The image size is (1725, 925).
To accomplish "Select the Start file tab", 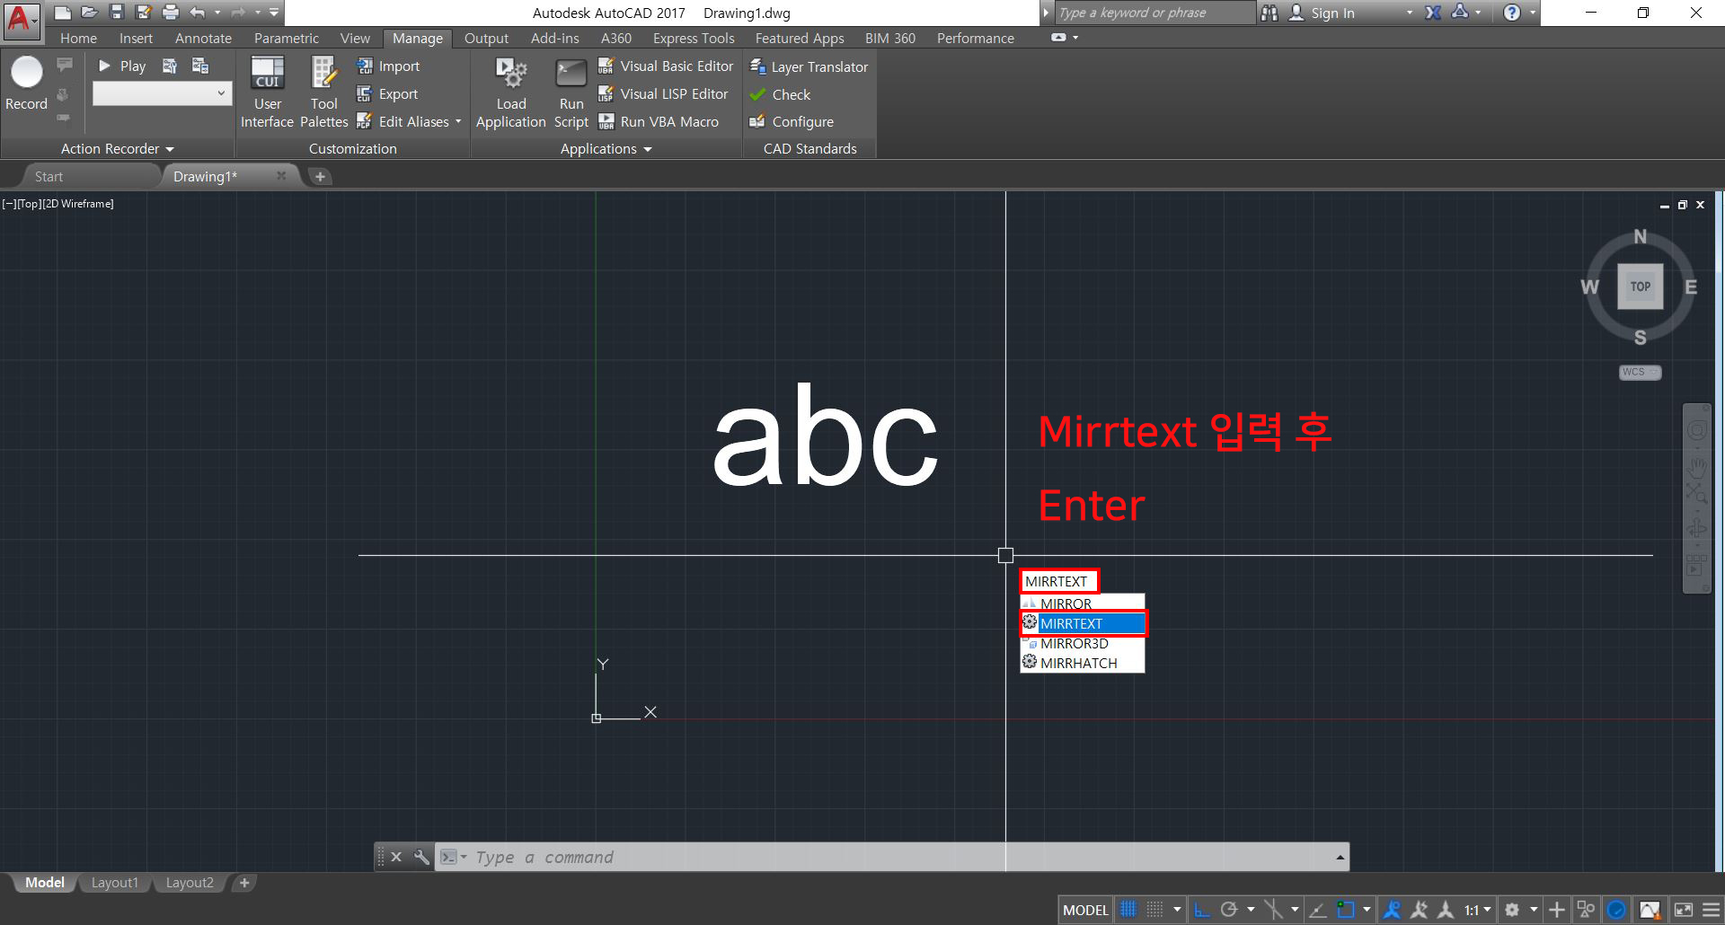I will (49, 176).
